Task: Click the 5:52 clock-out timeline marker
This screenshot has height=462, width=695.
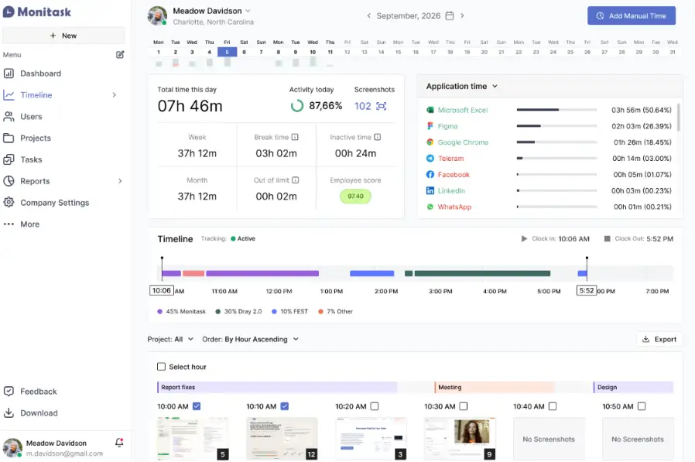Action: coord(587,290)
